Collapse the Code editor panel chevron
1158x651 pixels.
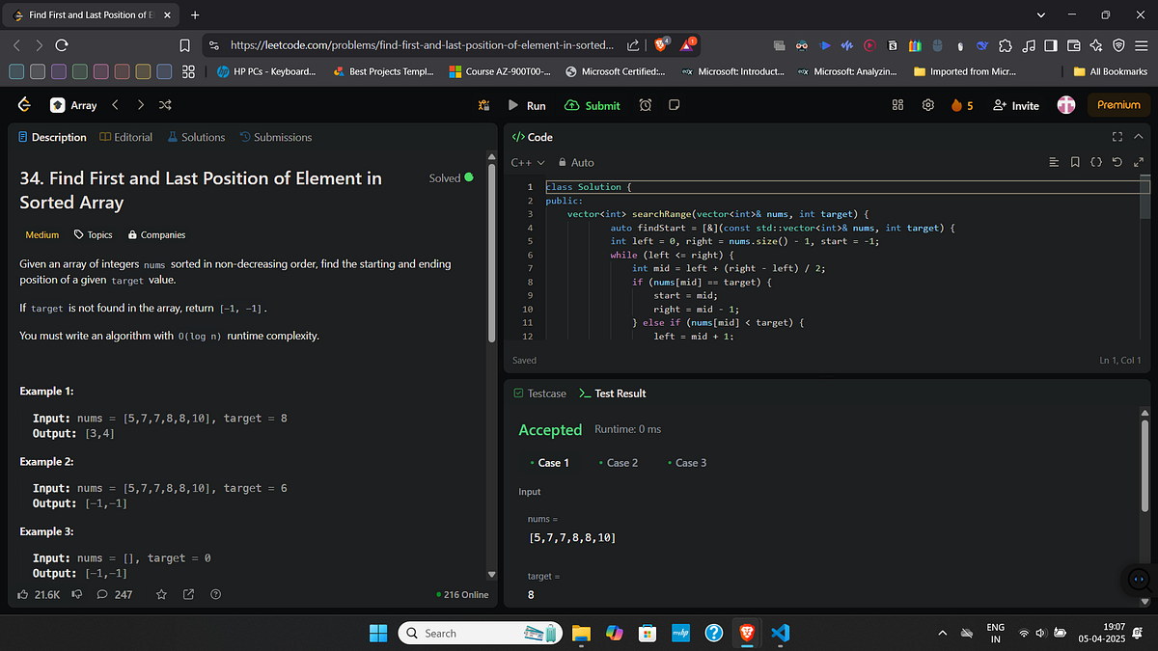(1139, 136)
